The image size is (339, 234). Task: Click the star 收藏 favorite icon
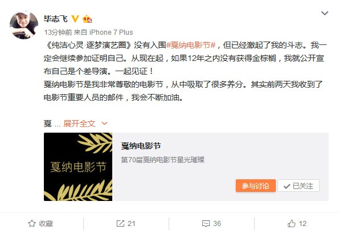point(32,224)
